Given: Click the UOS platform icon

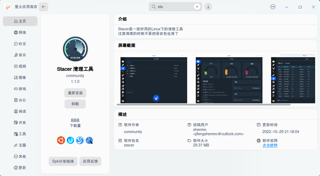Looking at the screenshot, I should tap(70, 140).
